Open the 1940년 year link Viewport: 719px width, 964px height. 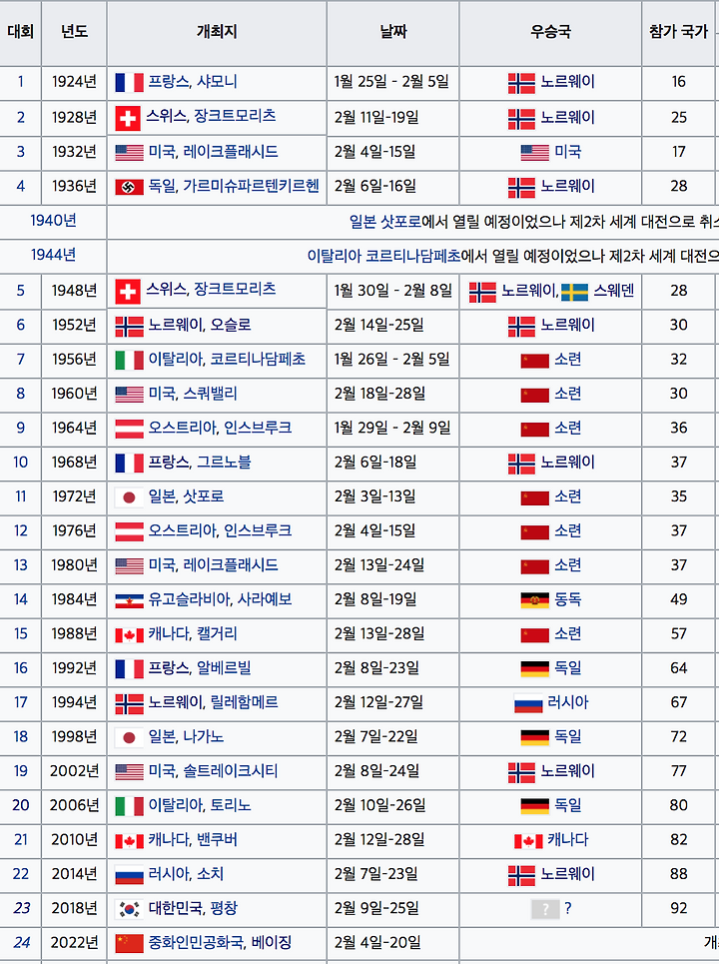[x=53, y=221]
